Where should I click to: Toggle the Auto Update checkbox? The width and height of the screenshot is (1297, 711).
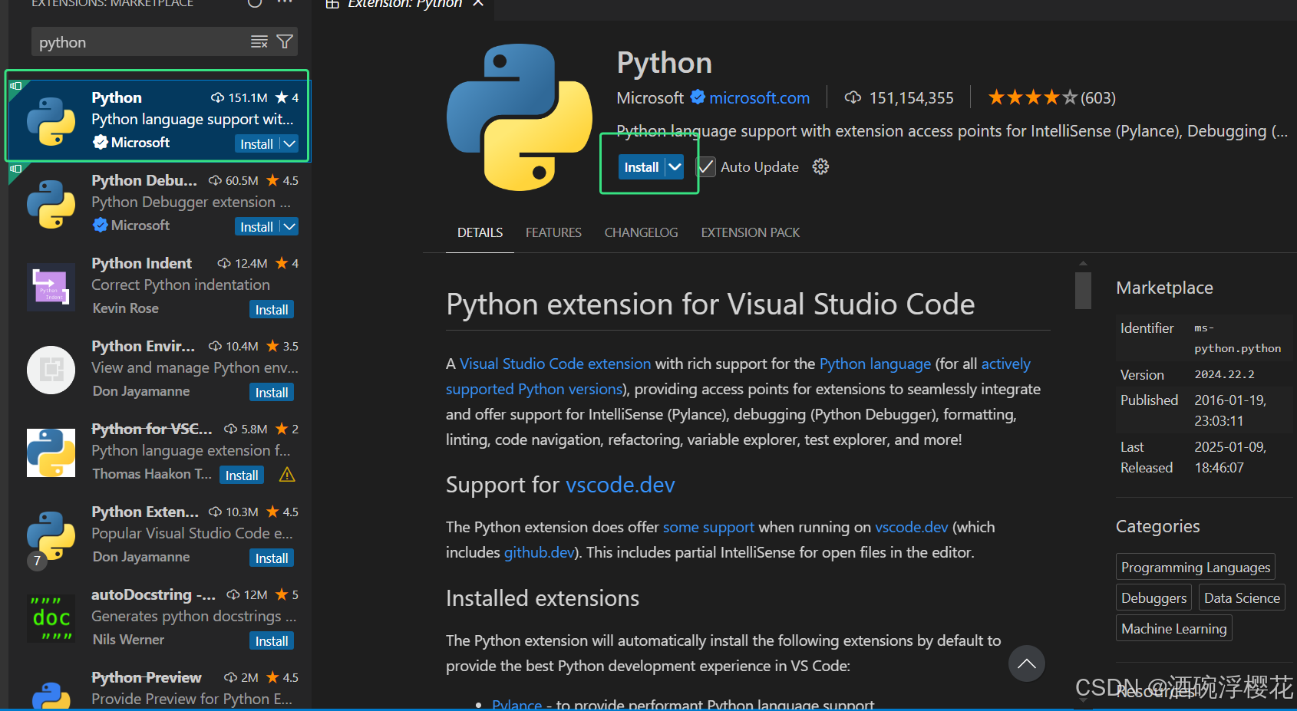tap(706, 167)
